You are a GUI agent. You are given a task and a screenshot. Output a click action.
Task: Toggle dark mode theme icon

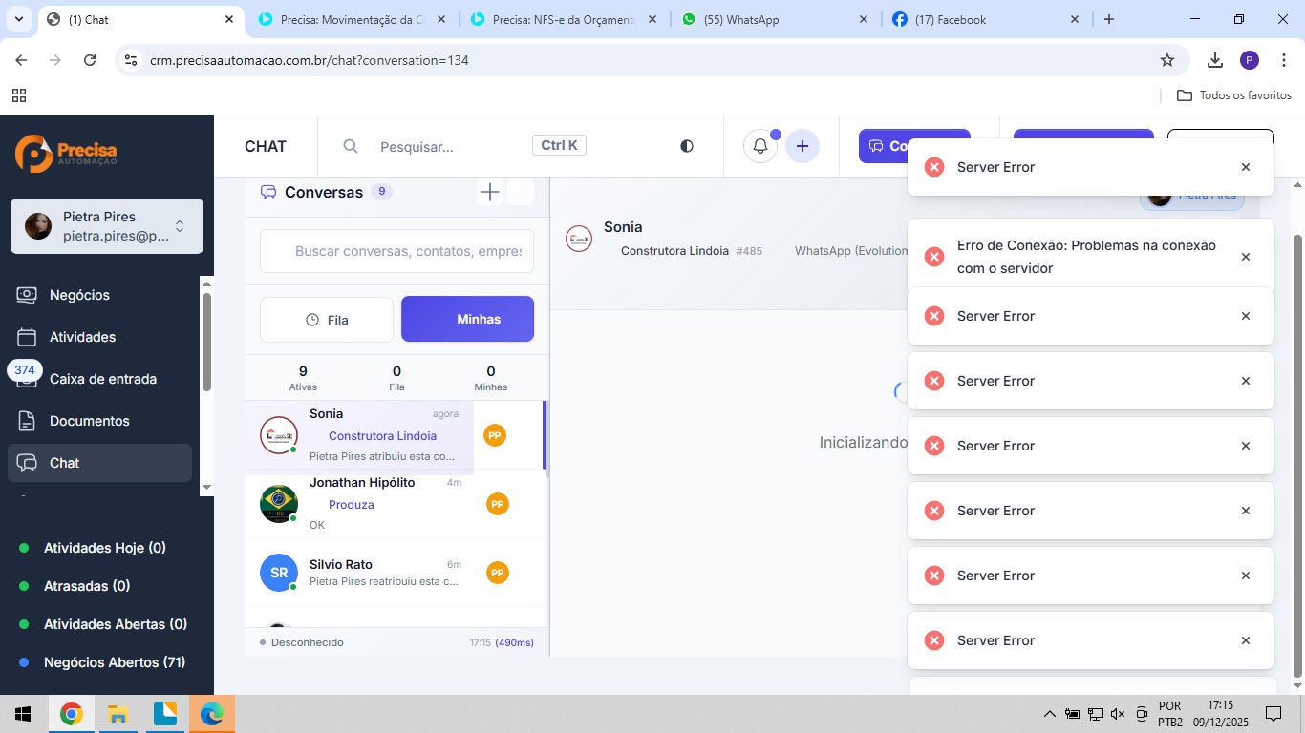pyautogui.click(x=686, y=146)
